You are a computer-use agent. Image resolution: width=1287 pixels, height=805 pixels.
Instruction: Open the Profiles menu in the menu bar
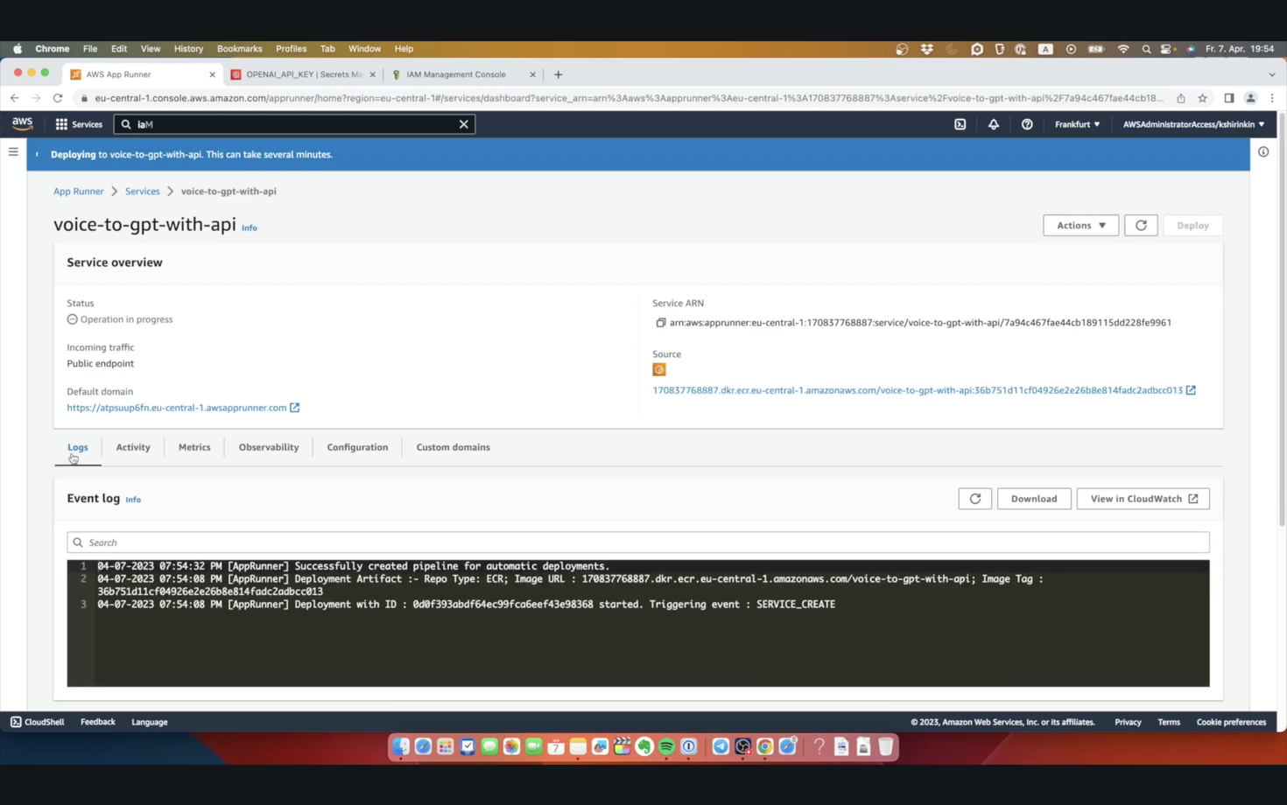pyautogui.click(x=291, y=49)
